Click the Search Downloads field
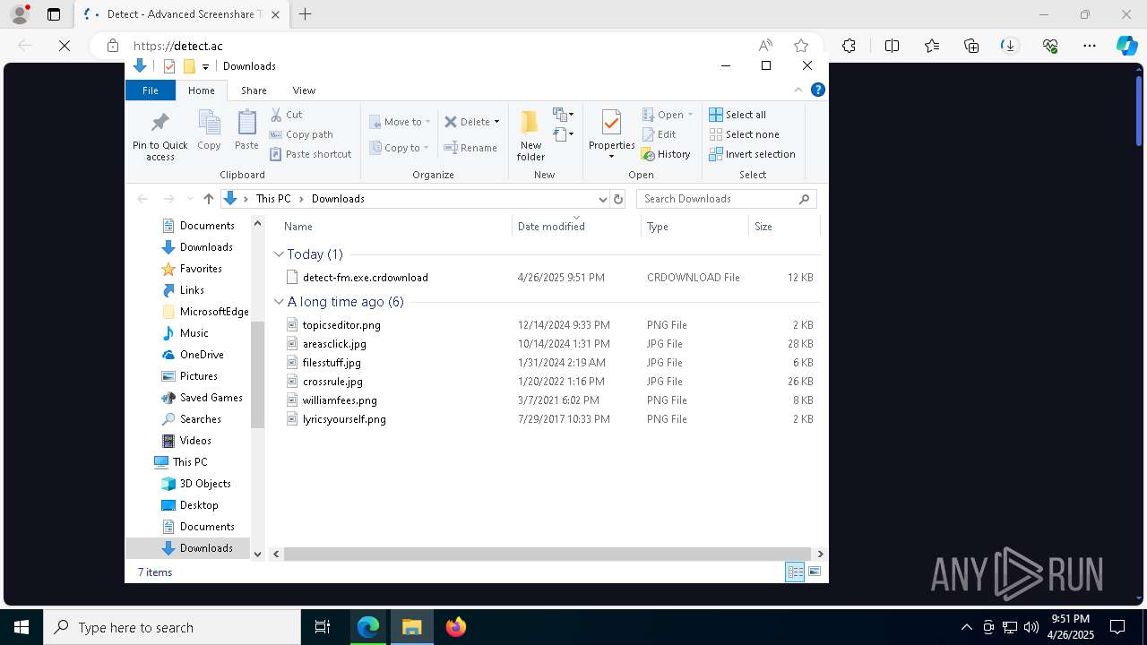Image resolution: width=1147 pixels, height=645 pixels. (726, 199)
